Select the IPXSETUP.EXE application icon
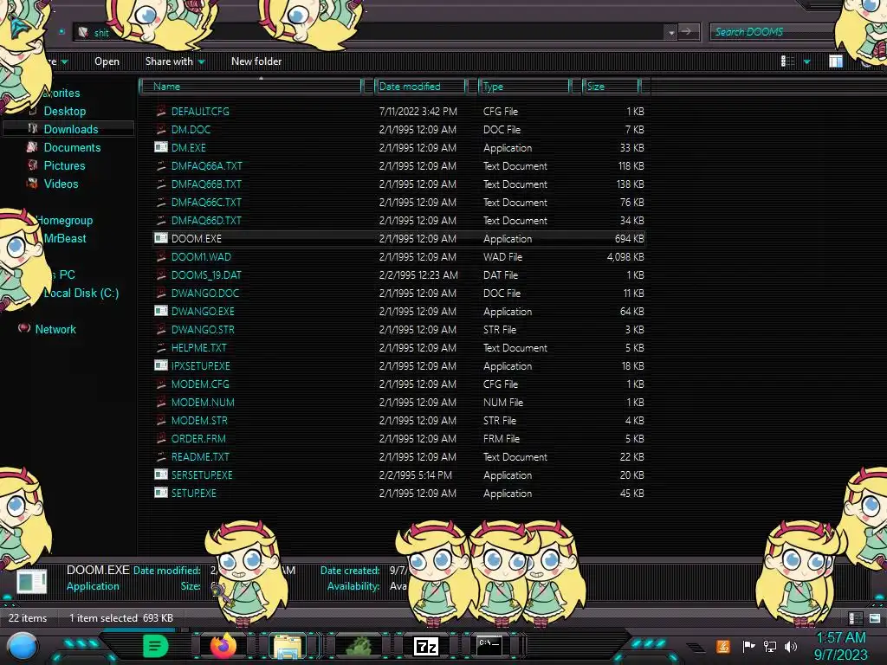The width and height of the screenshot is (887, 665). click(161, 366)
